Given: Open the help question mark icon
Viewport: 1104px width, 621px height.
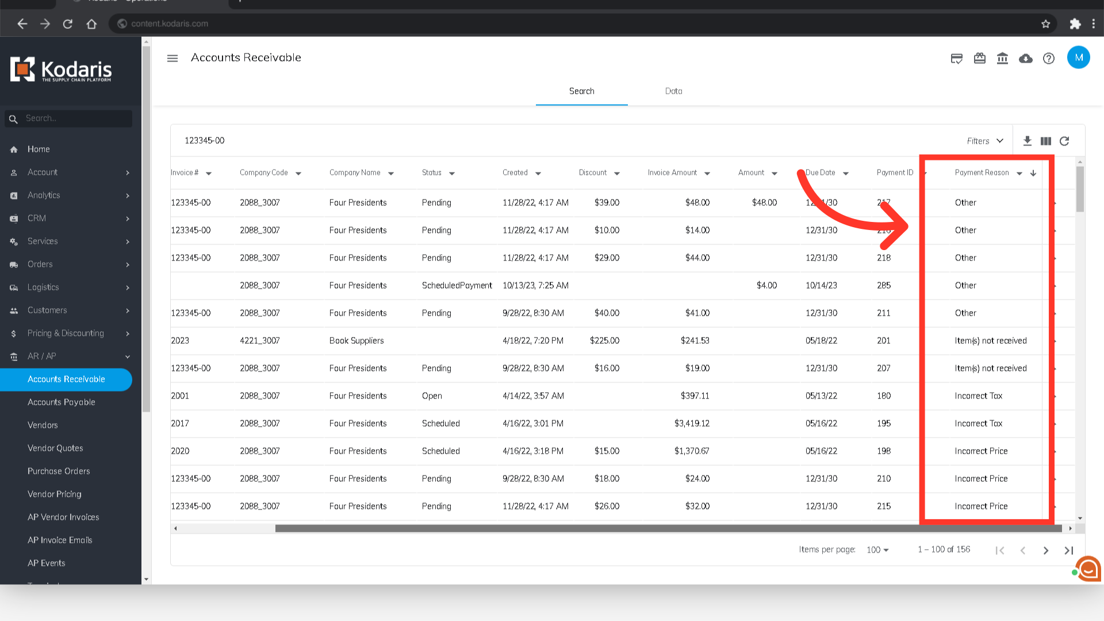Looking at the screenshot, I should (x=1049, y=58).
